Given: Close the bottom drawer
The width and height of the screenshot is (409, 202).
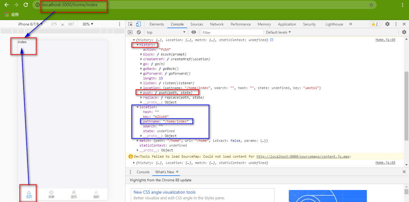Looking at the screenshot, I should tap(404, 172).
